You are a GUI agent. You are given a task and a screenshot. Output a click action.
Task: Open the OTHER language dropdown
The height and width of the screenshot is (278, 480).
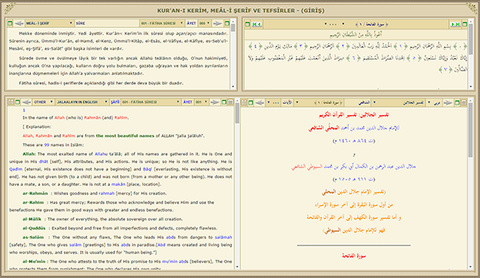(x=43, y=102)
